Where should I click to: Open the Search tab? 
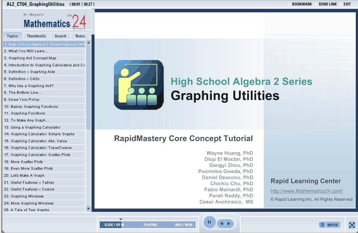(60, 36)
